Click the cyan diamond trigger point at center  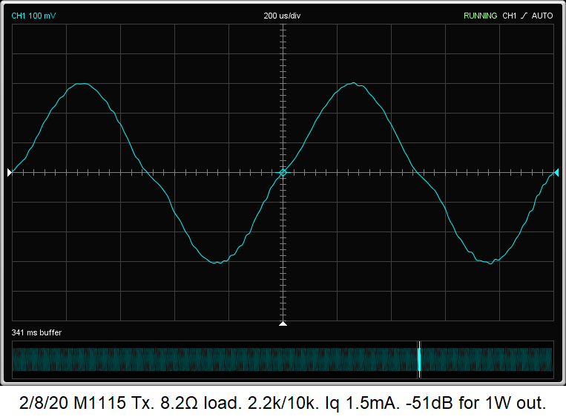283,173
